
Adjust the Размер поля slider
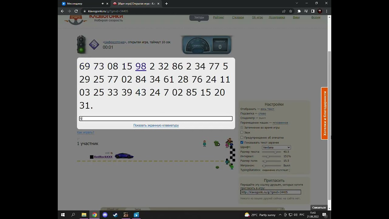pos(272,161)
